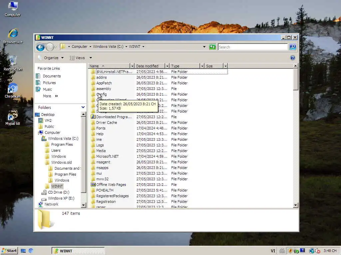Click the file list scroll up arrow

pos(295,65)
